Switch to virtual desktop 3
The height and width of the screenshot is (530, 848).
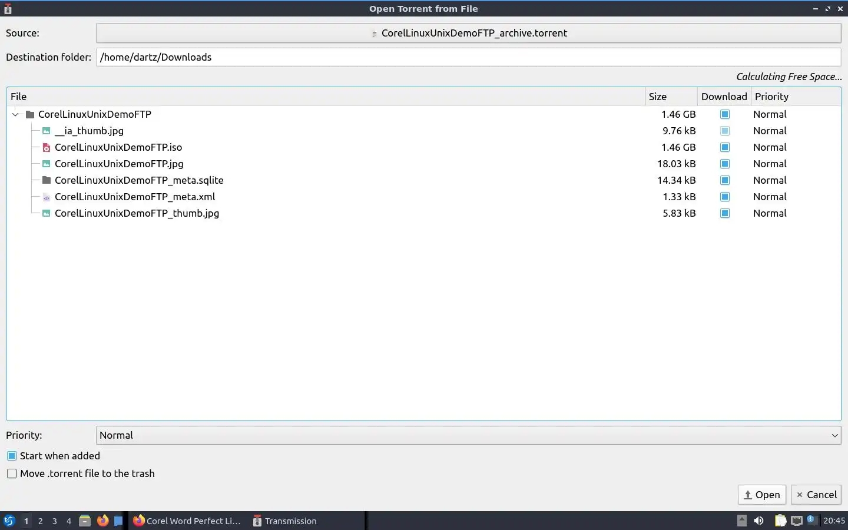coord(54,521)
